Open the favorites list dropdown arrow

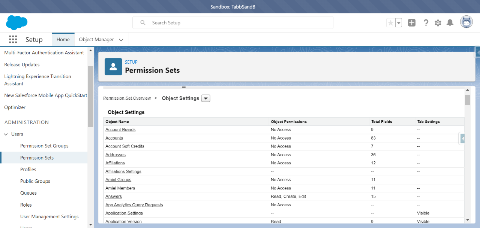(399, 23)
